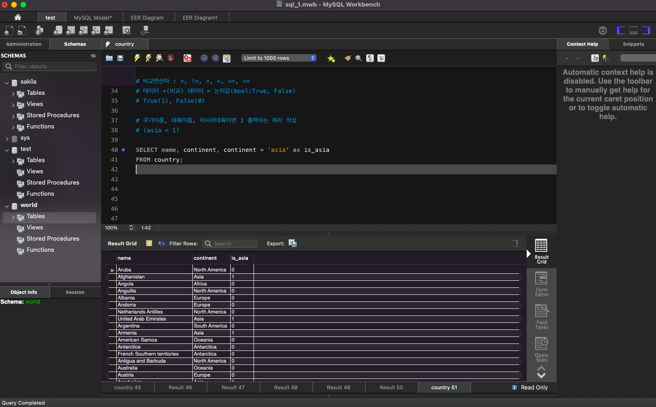The image size is (656, 407).
Task: Search table data icon
Action: 126,30
